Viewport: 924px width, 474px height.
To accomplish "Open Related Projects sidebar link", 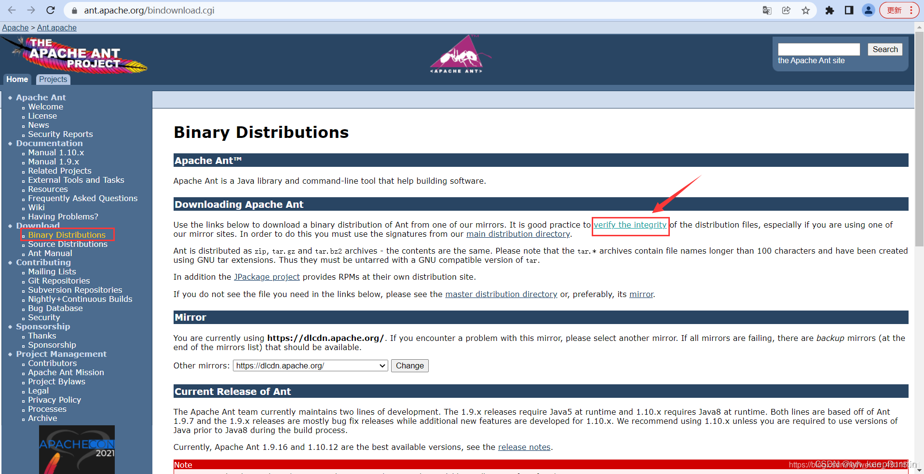I will coord(60,171).
